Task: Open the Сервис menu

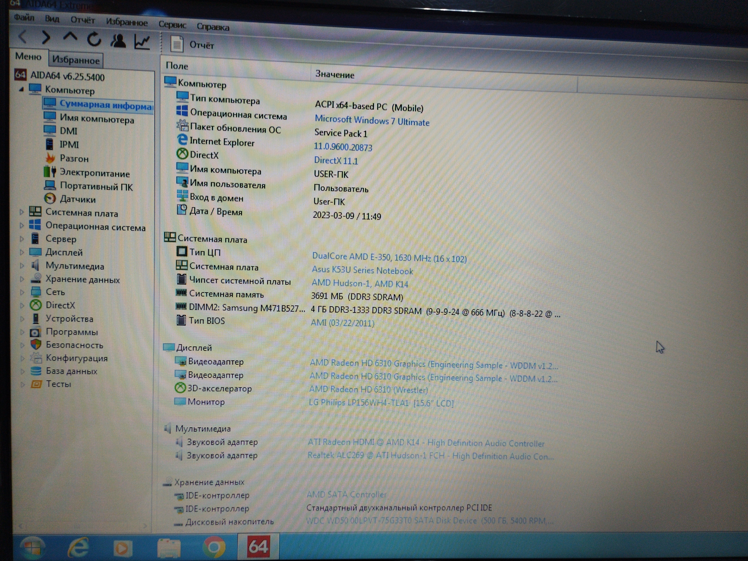Action: pos(172,25)
